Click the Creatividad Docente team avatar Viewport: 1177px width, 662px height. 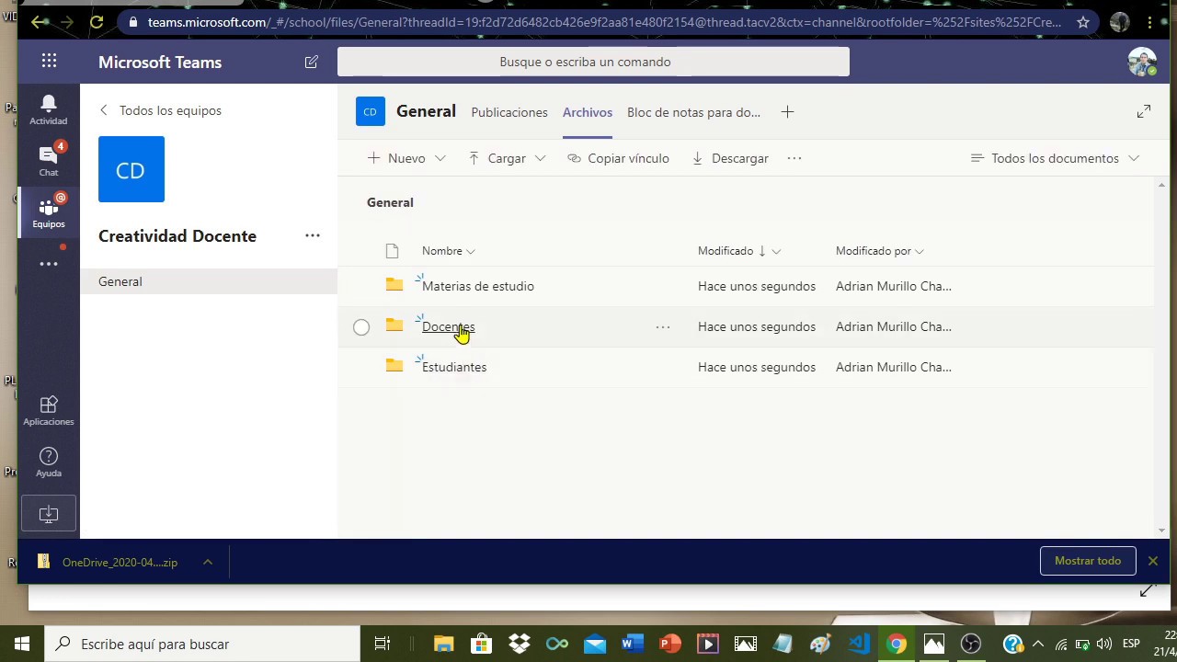pos(131,169)
